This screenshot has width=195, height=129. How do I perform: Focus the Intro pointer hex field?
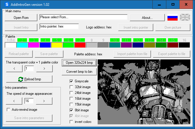(59, 26)
